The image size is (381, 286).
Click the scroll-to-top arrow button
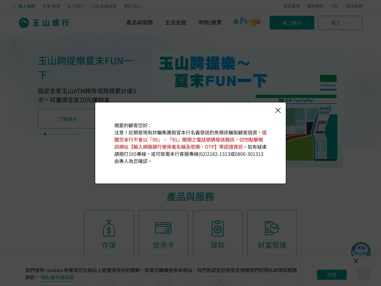(364, 273)
